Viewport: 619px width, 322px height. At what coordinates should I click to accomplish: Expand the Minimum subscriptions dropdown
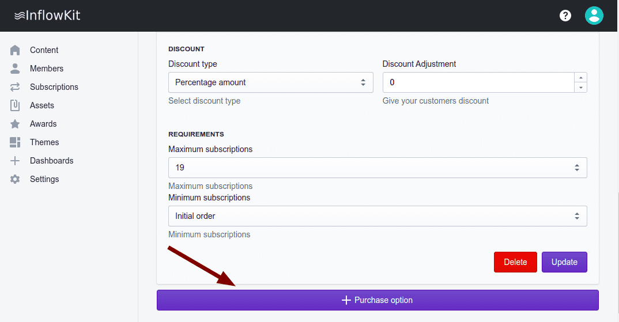pyautogui.click(x=378, y=216)
